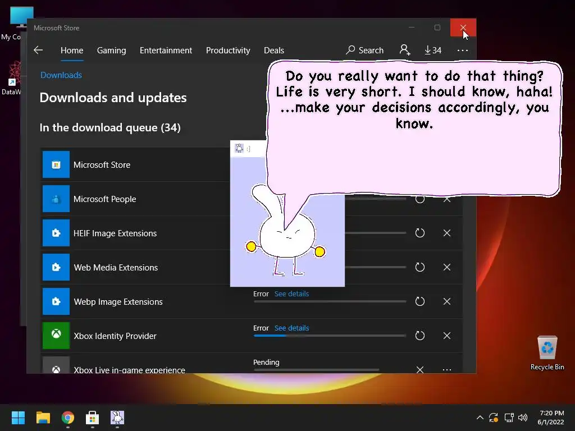The width and height of the screenshot is (575, 431).
Task: Click the update sync tray icon
Action: 494,418
